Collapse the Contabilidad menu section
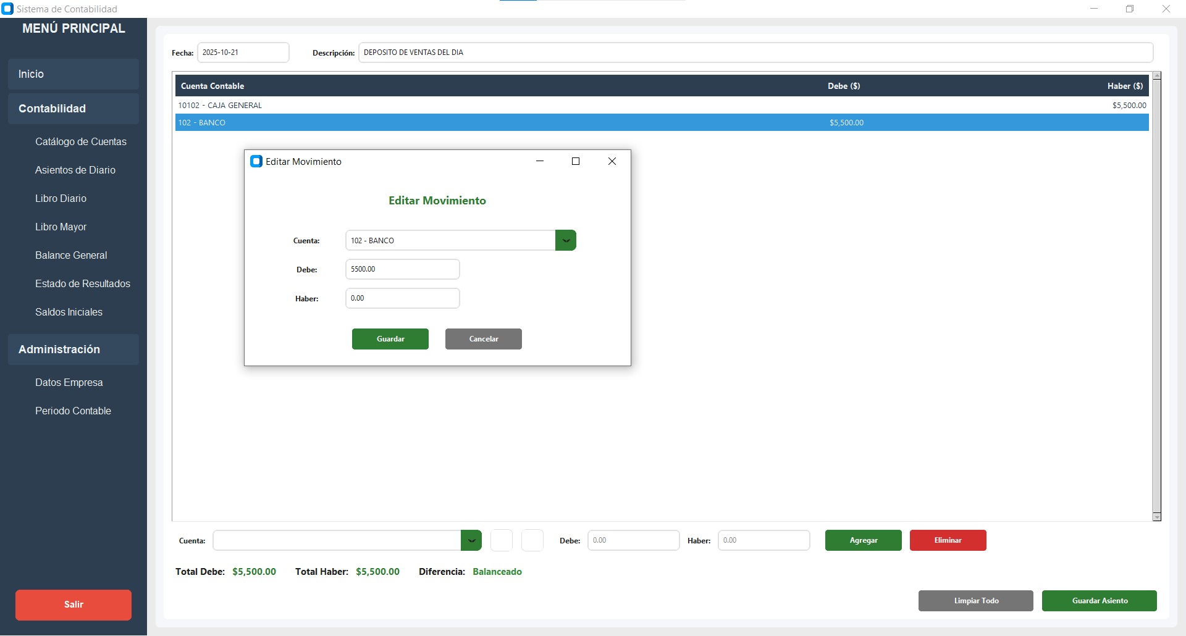Image resolution: width=1186 pixels, height=636 pixels. [x=74, y=109]
